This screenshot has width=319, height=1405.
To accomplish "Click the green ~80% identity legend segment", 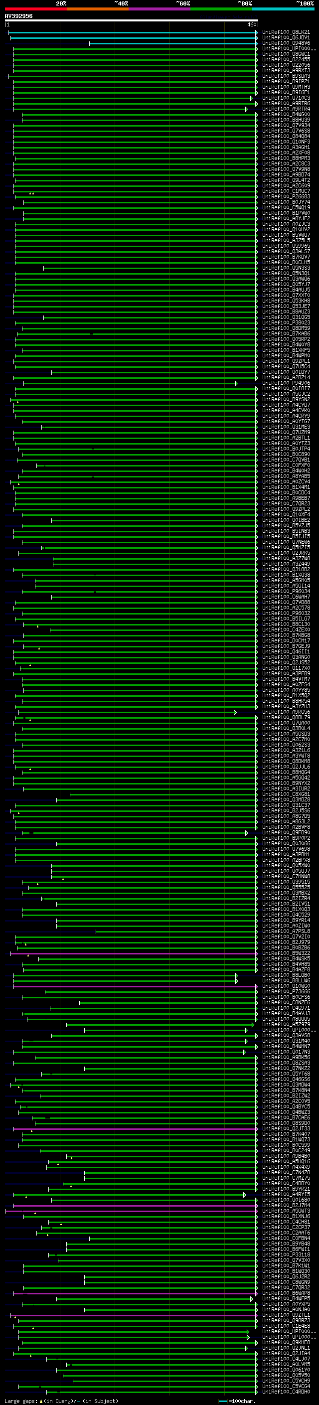I will tap(221, 9).
